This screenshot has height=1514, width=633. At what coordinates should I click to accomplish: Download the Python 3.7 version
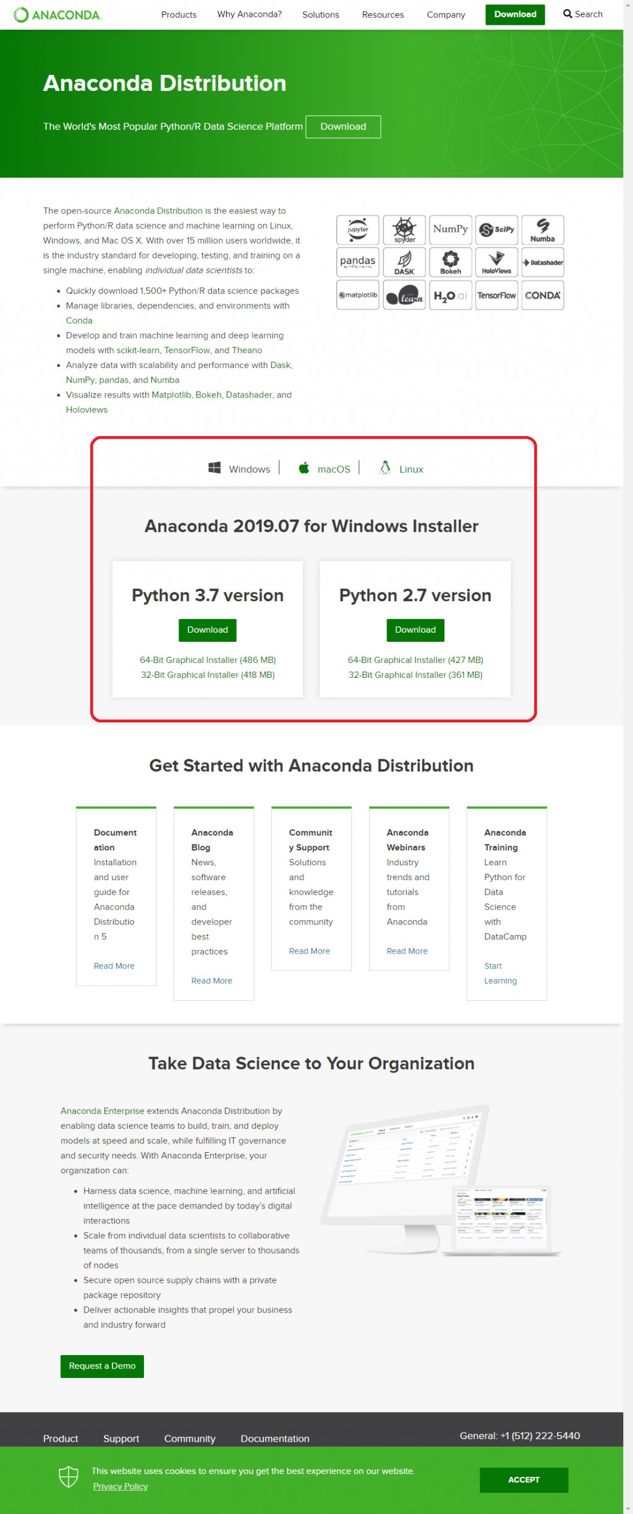pyautogui.click(x=208, y=630)
